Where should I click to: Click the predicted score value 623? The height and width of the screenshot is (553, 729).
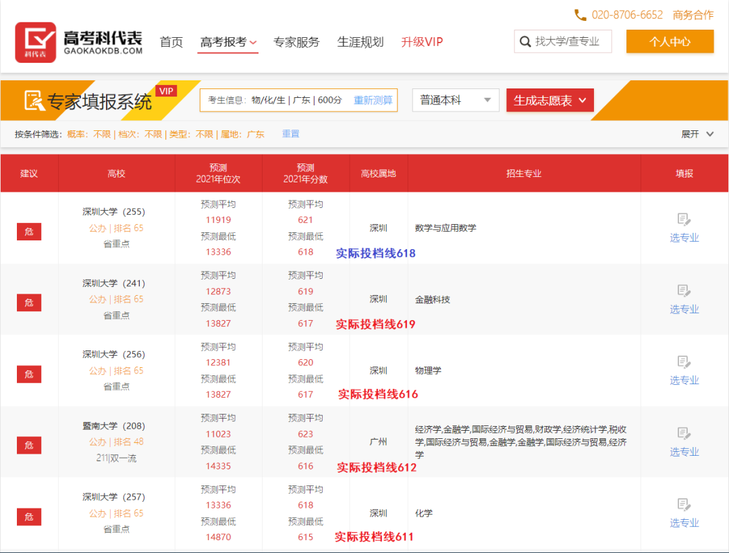[306, 434]
